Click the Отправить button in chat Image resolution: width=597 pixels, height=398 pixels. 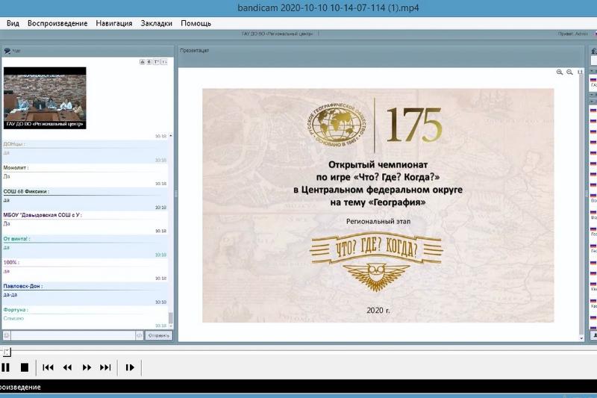tap(158, 336)
